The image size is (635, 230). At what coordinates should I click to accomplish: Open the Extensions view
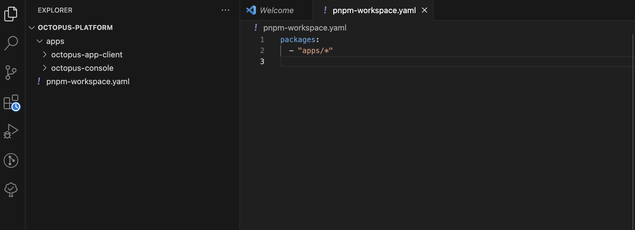tap(12, 102)
